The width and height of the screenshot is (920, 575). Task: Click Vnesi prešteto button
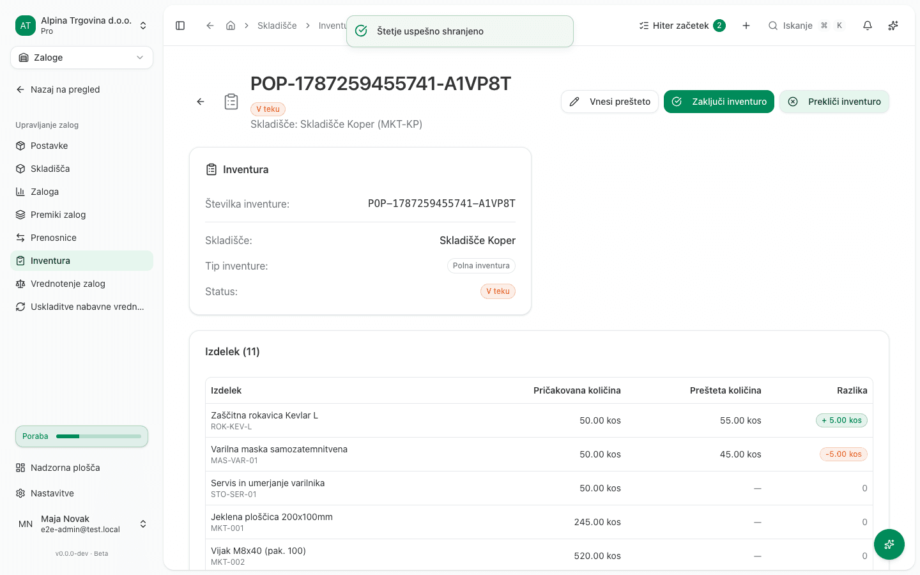[609, 102]
